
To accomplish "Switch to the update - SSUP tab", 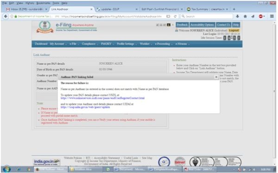I will (x=117, y=9).
